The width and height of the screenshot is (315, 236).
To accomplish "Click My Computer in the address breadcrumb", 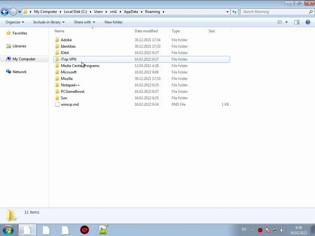I will click(46, 12).
